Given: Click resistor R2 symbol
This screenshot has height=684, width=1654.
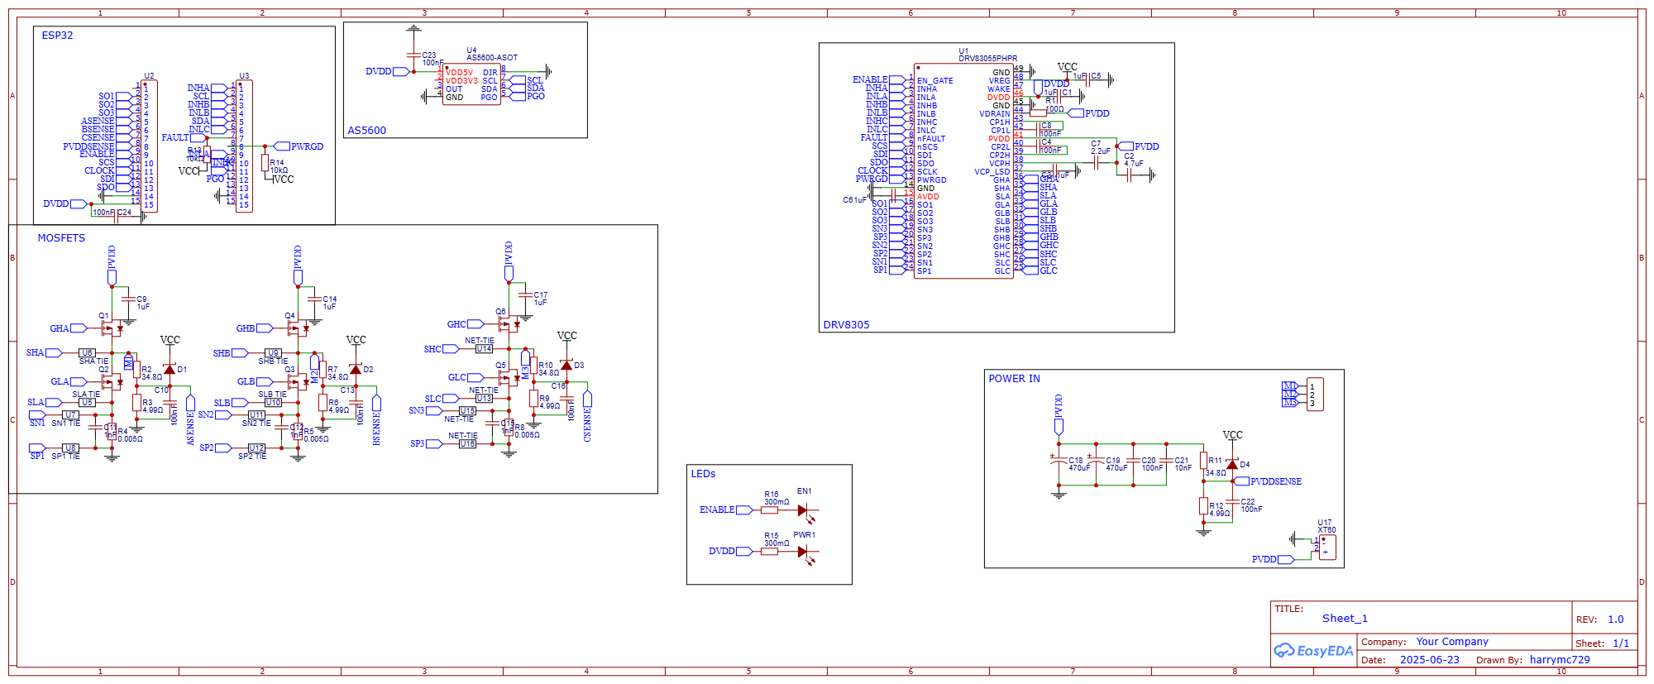Looking at the screenshot, I should (136, 370).
